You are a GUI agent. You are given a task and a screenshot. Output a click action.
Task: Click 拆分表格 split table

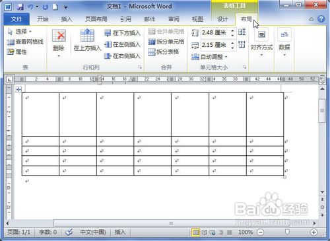click(x=164, y=52)
